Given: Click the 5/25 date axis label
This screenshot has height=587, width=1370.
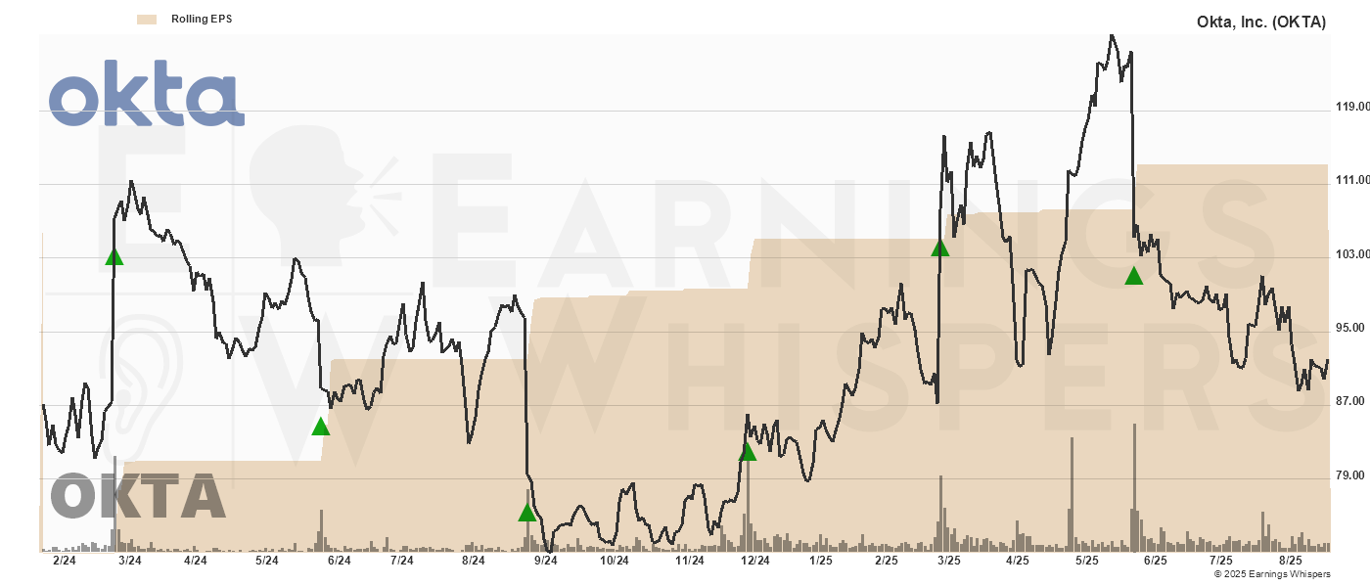Looking at the screenshot, I should (1087, 561).
